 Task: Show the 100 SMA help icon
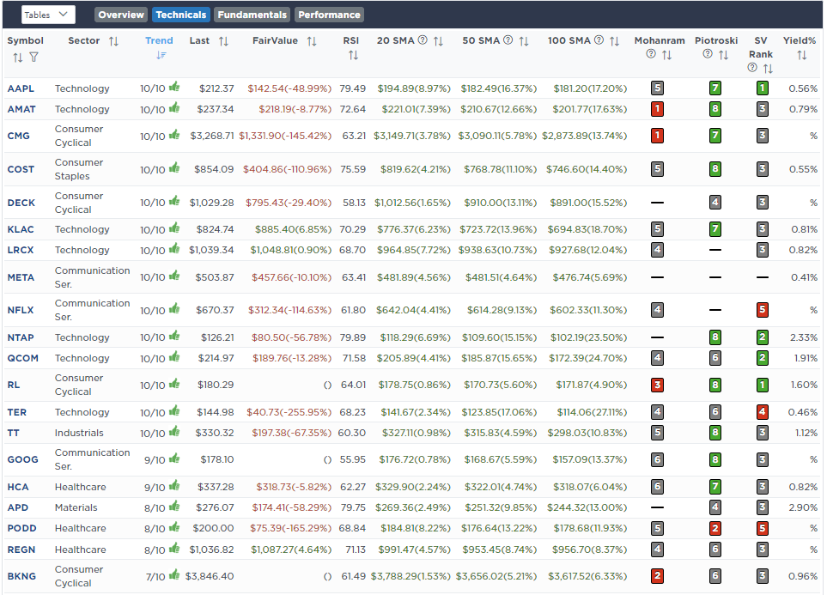[x=599, y=40]
